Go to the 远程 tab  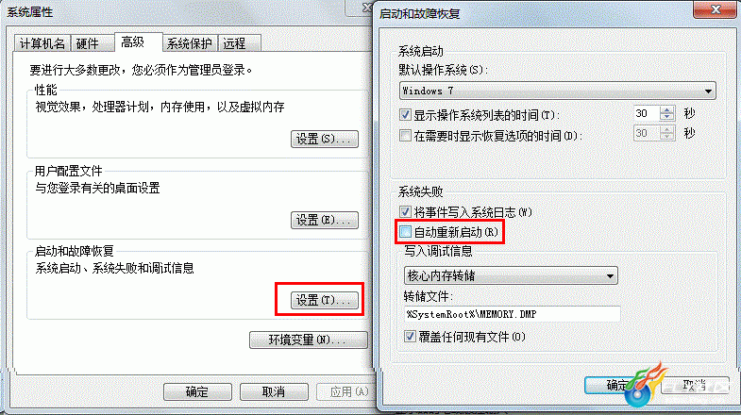tap(235, 43)
